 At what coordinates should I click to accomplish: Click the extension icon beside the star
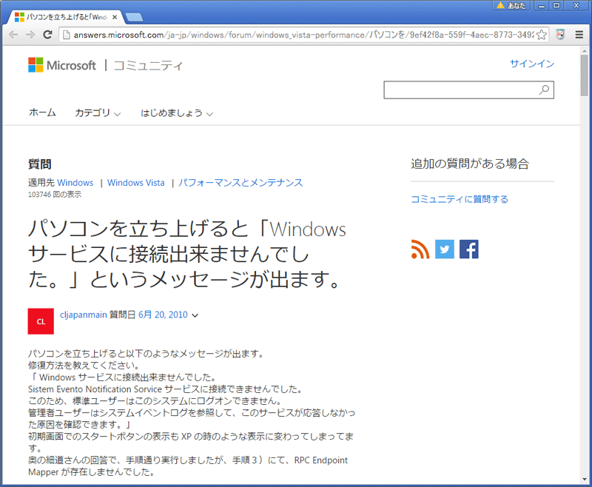click(561, 35)
